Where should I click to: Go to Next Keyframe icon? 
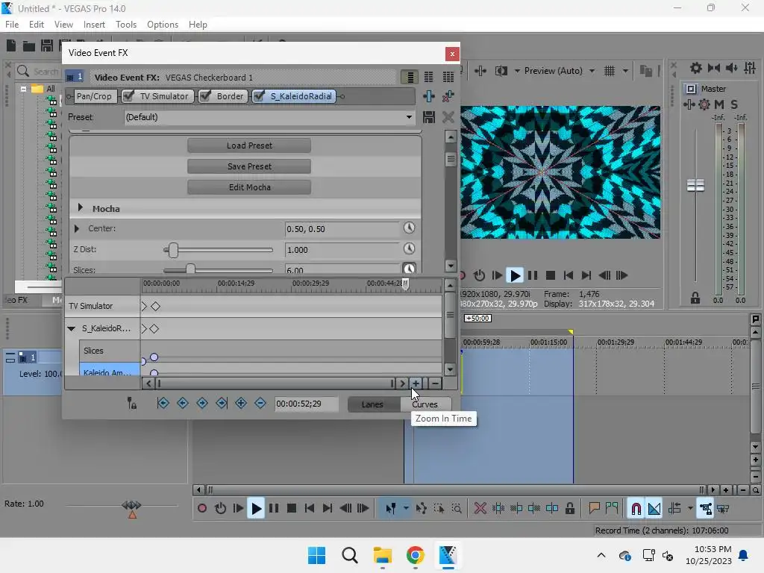click(x=202, y=403)
